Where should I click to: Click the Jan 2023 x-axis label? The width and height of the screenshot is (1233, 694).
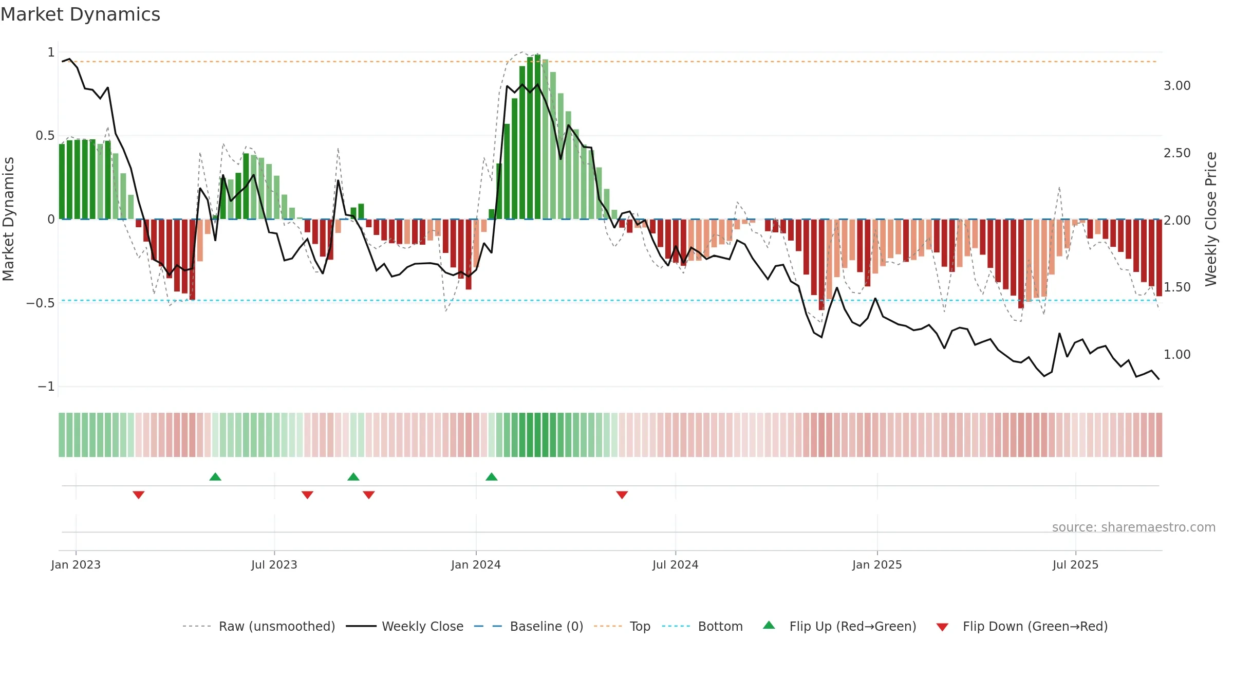[x=76, y=564]
